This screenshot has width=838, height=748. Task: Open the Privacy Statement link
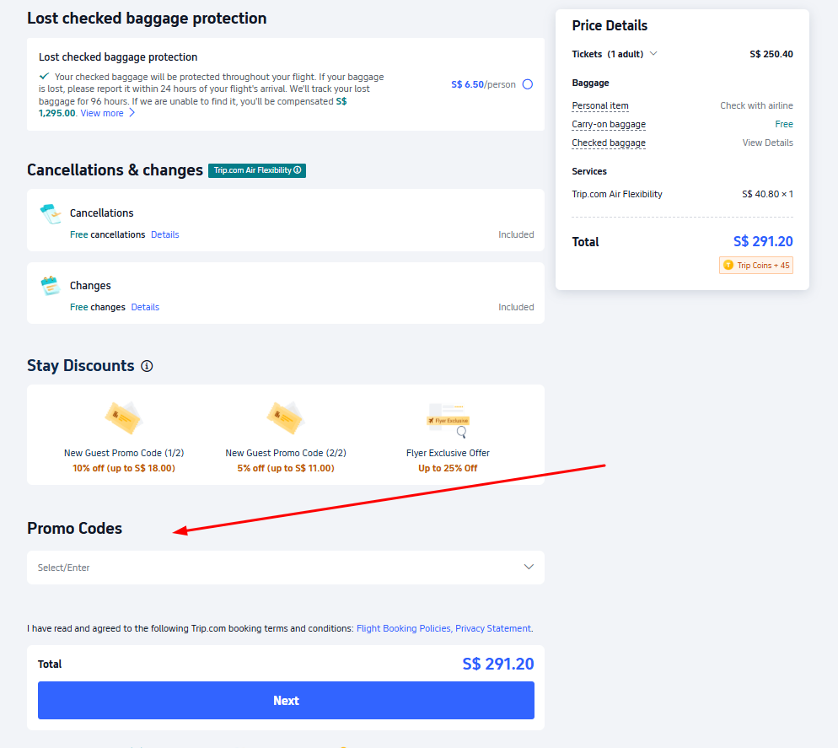[492, 628]
